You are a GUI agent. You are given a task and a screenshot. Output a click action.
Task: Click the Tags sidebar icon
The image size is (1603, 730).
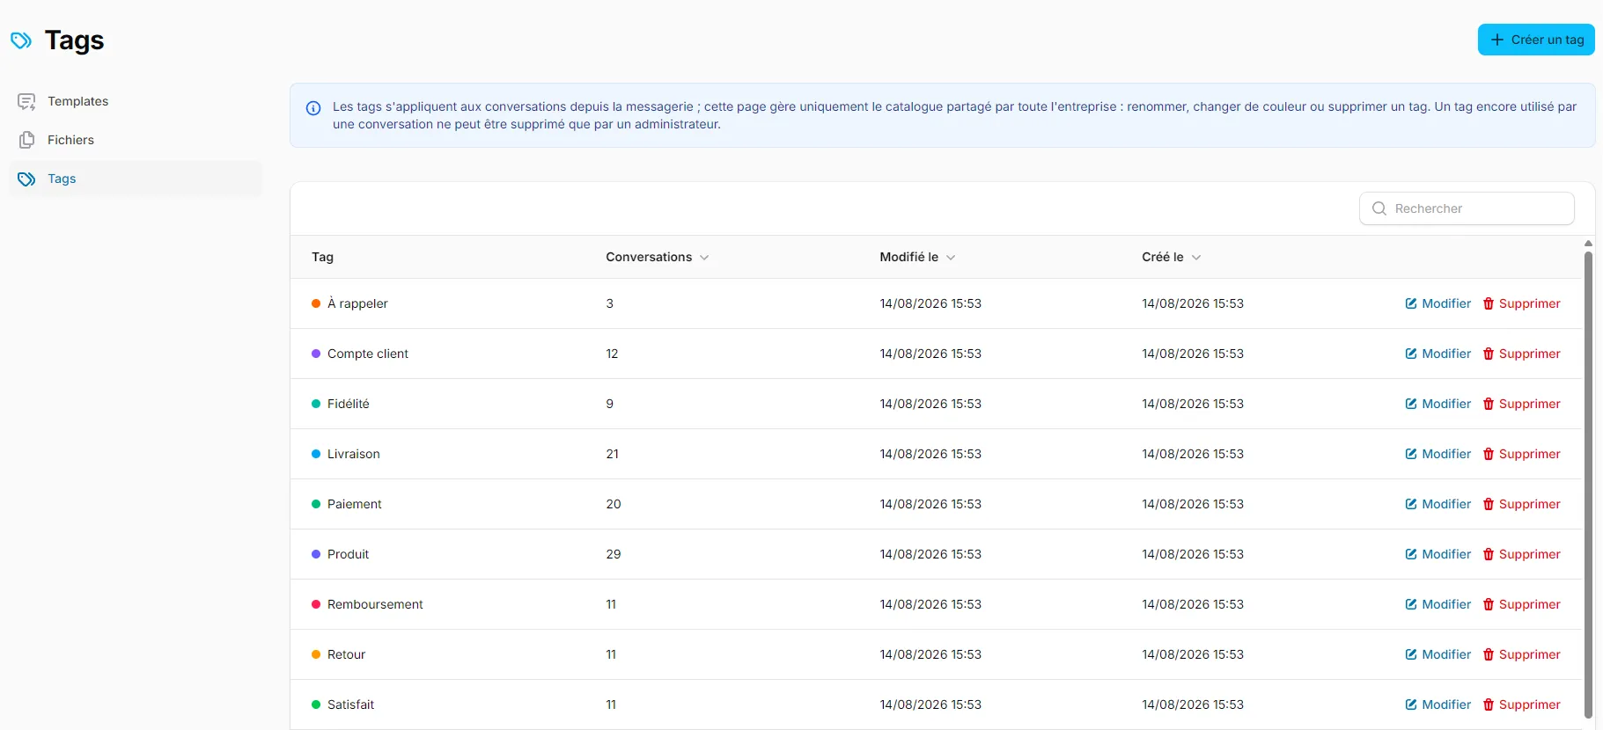pyautogui.click(x=26, y=179)
